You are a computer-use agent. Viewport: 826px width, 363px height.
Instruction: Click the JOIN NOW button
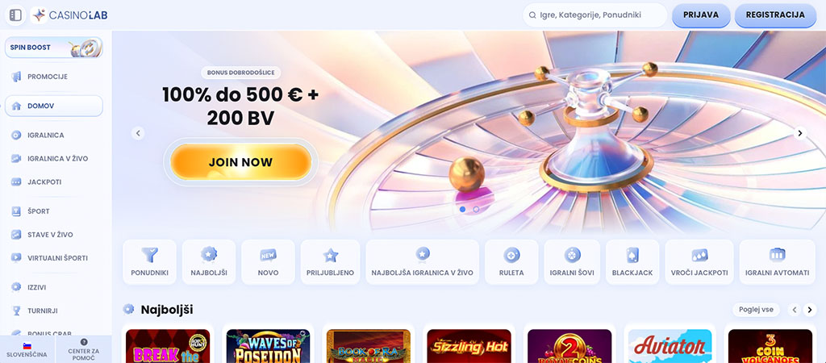click(240, 162)
